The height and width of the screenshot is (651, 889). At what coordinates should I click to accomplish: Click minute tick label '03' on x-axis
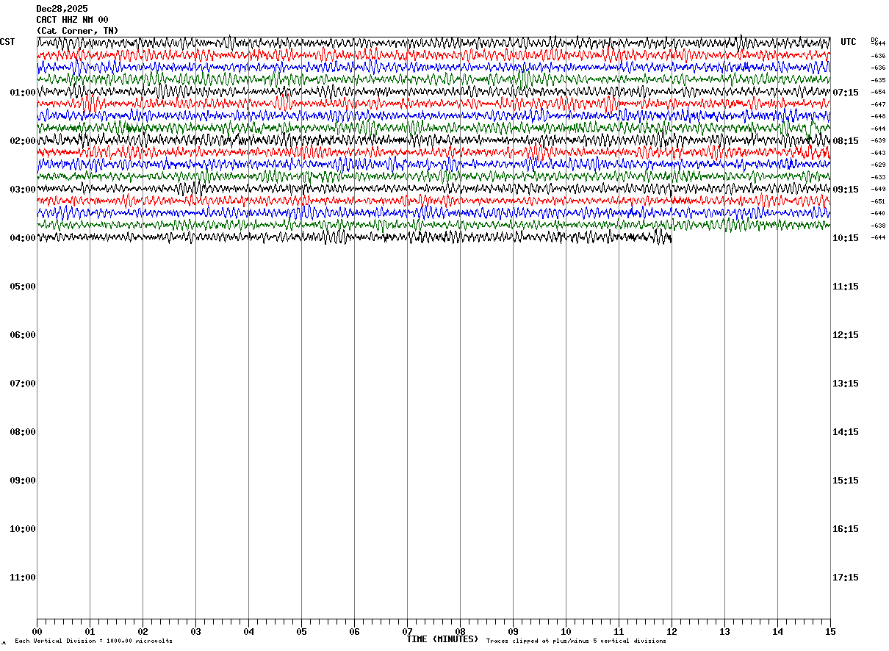[x=195, y=632]
